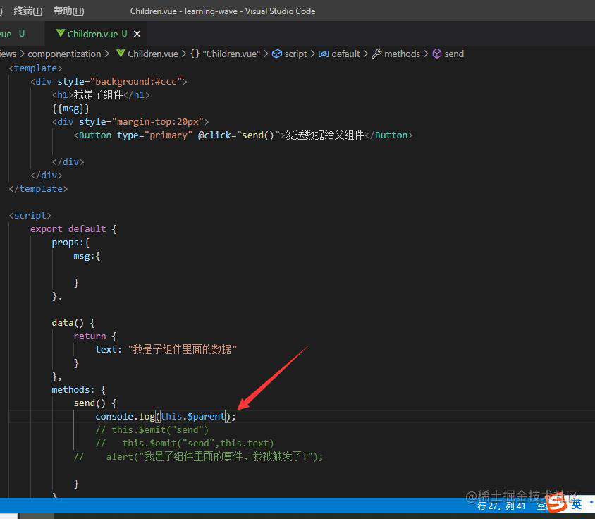This screenshot has width=595, height=519.
Task: Select the default breadcrumb item
Action: [x=339, y=54]
